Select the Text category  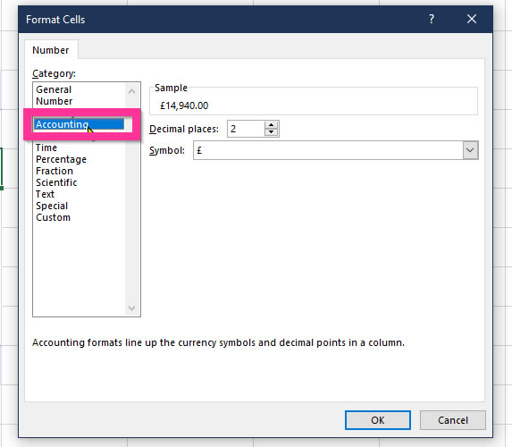(x=45, y=194)
